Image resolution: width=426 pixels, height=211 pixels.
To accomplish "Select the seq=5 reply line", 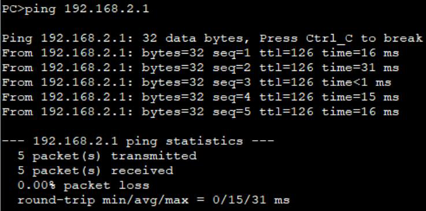I will pyautogui.click(x=201, y=112).
